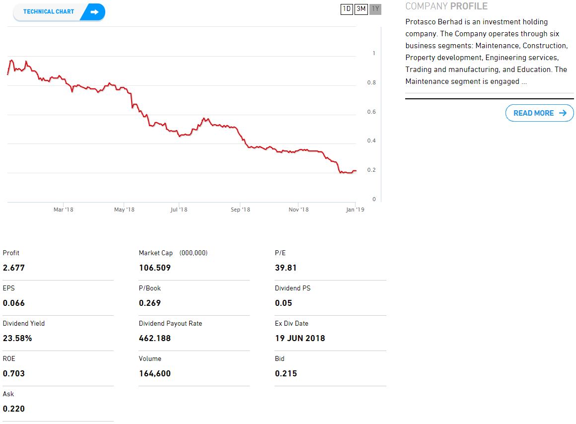Click the Company Profile heading

[446, 6]
